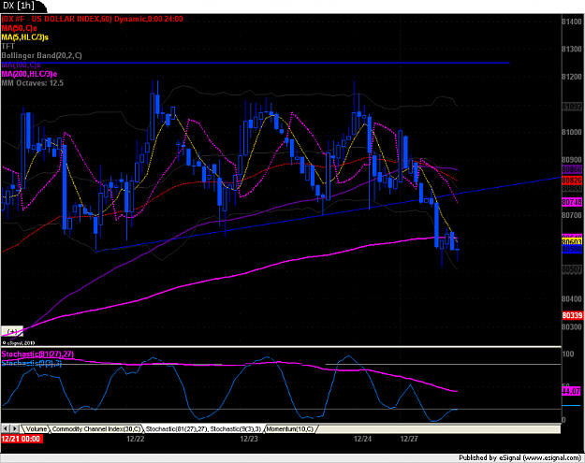The height and width of the screenshot is (463, 585).
Task: Click the 12/27 date on time axis
Action: coord(409,439)
